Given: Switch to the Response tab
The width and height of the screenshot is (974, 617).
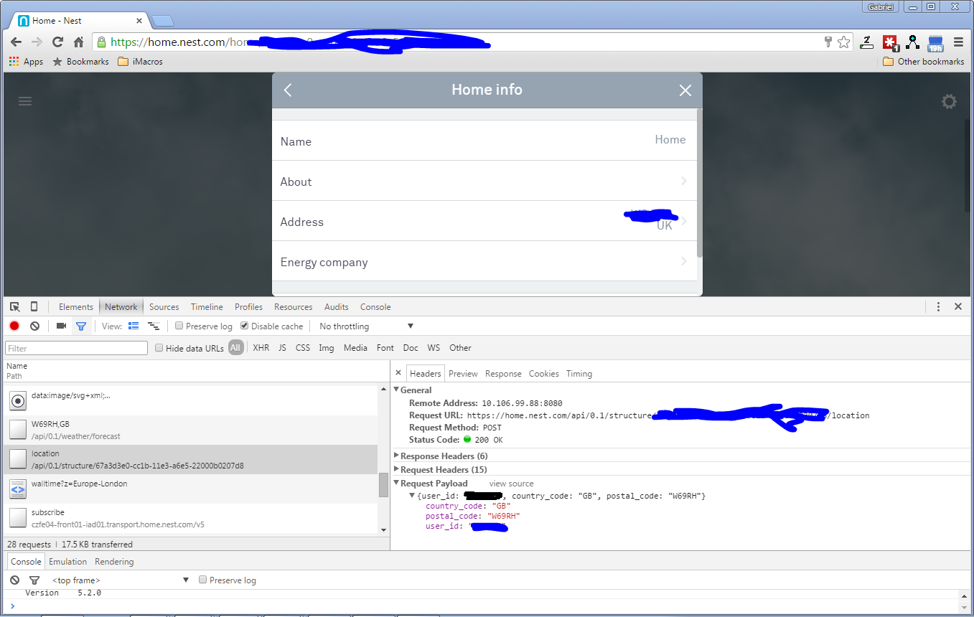Looking at the screenshot, I should [x=503, y=374].
